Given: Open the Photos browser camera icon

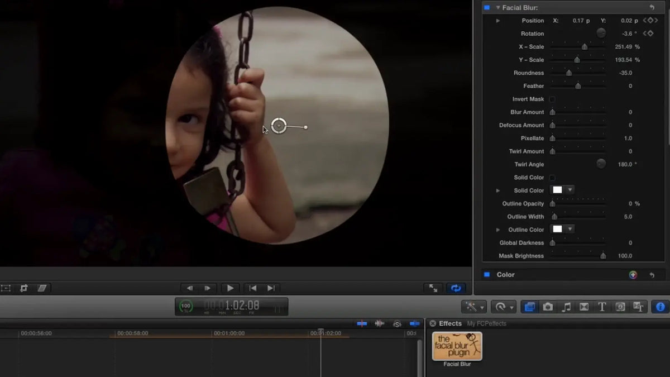Looking at the screenshot, I should (x=548, y=307).
